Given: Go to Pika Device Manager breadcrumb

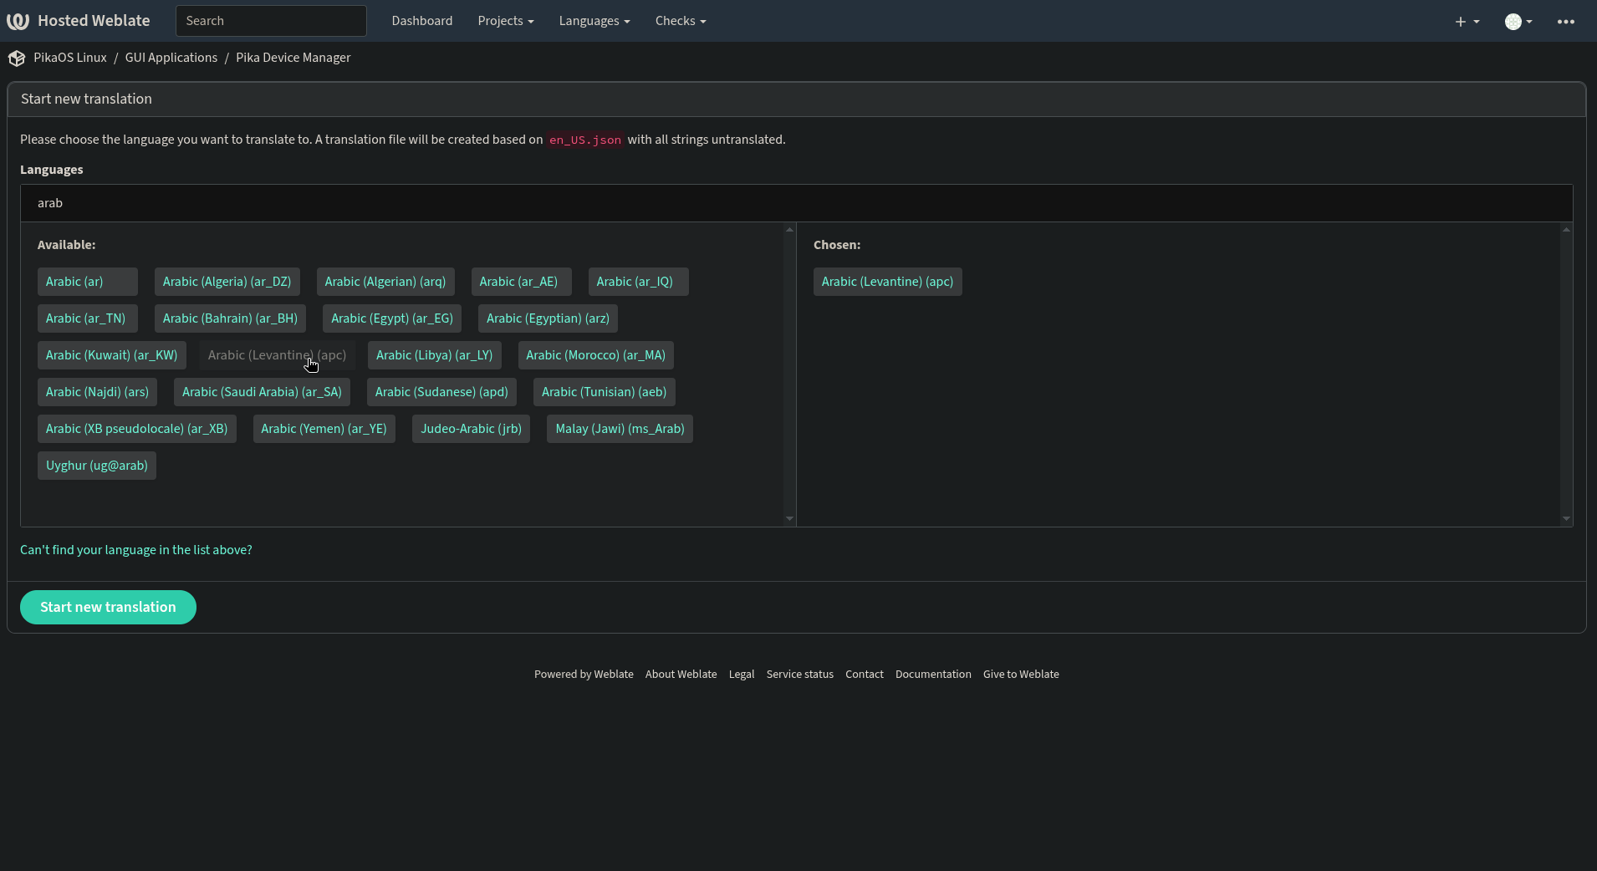Looking at the screenshot, I should (293, 58).
